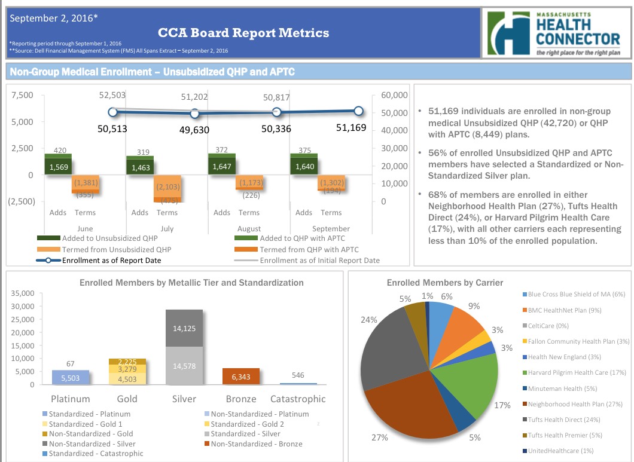634x462 pixels.
Task: Select the Platinum 5,503 bar
Action: coord(70,377)
